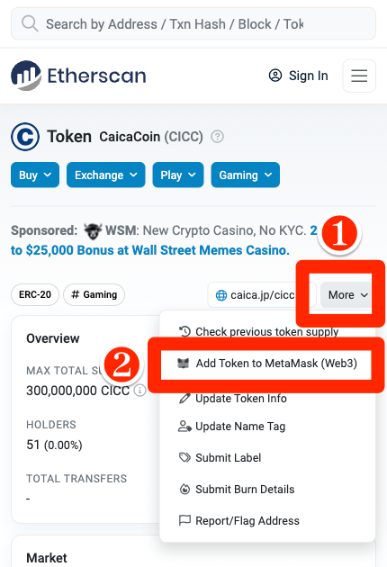Click the CaicaCoin token logo

pyautogui.click(x=25, y=137)
